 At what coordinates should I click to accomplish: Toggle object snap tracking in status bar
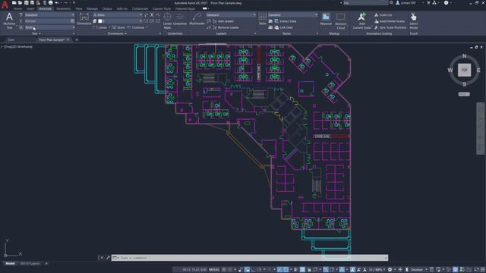tap(280, 270)
